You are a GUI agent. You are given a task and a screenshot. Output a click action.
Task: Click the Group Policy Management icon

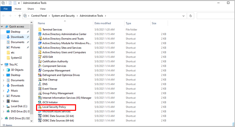40,93
